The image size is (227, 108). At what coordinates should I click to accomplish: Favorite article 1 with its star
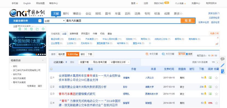[216, 78]
